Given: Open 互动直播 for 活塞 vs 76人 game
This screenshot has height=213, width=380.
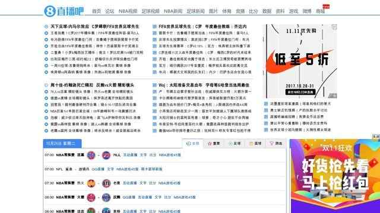Looking at the screenshot, I should point(130,155).
